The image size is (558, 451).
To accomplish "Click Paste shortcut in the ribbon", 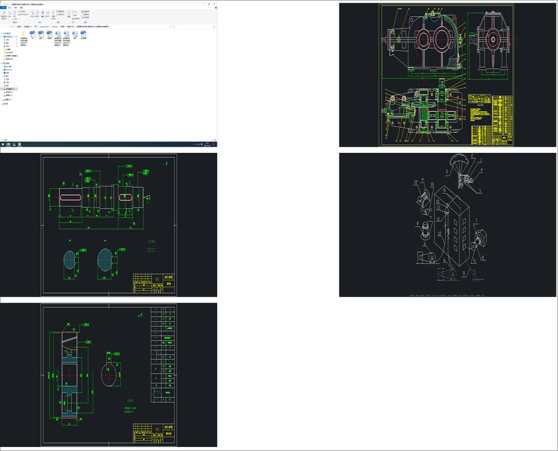I will point(24,15).
